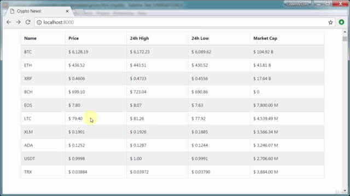Select the BTC name cell
The height and width of the screenshot is (196, 350).
tap(28, 52)
